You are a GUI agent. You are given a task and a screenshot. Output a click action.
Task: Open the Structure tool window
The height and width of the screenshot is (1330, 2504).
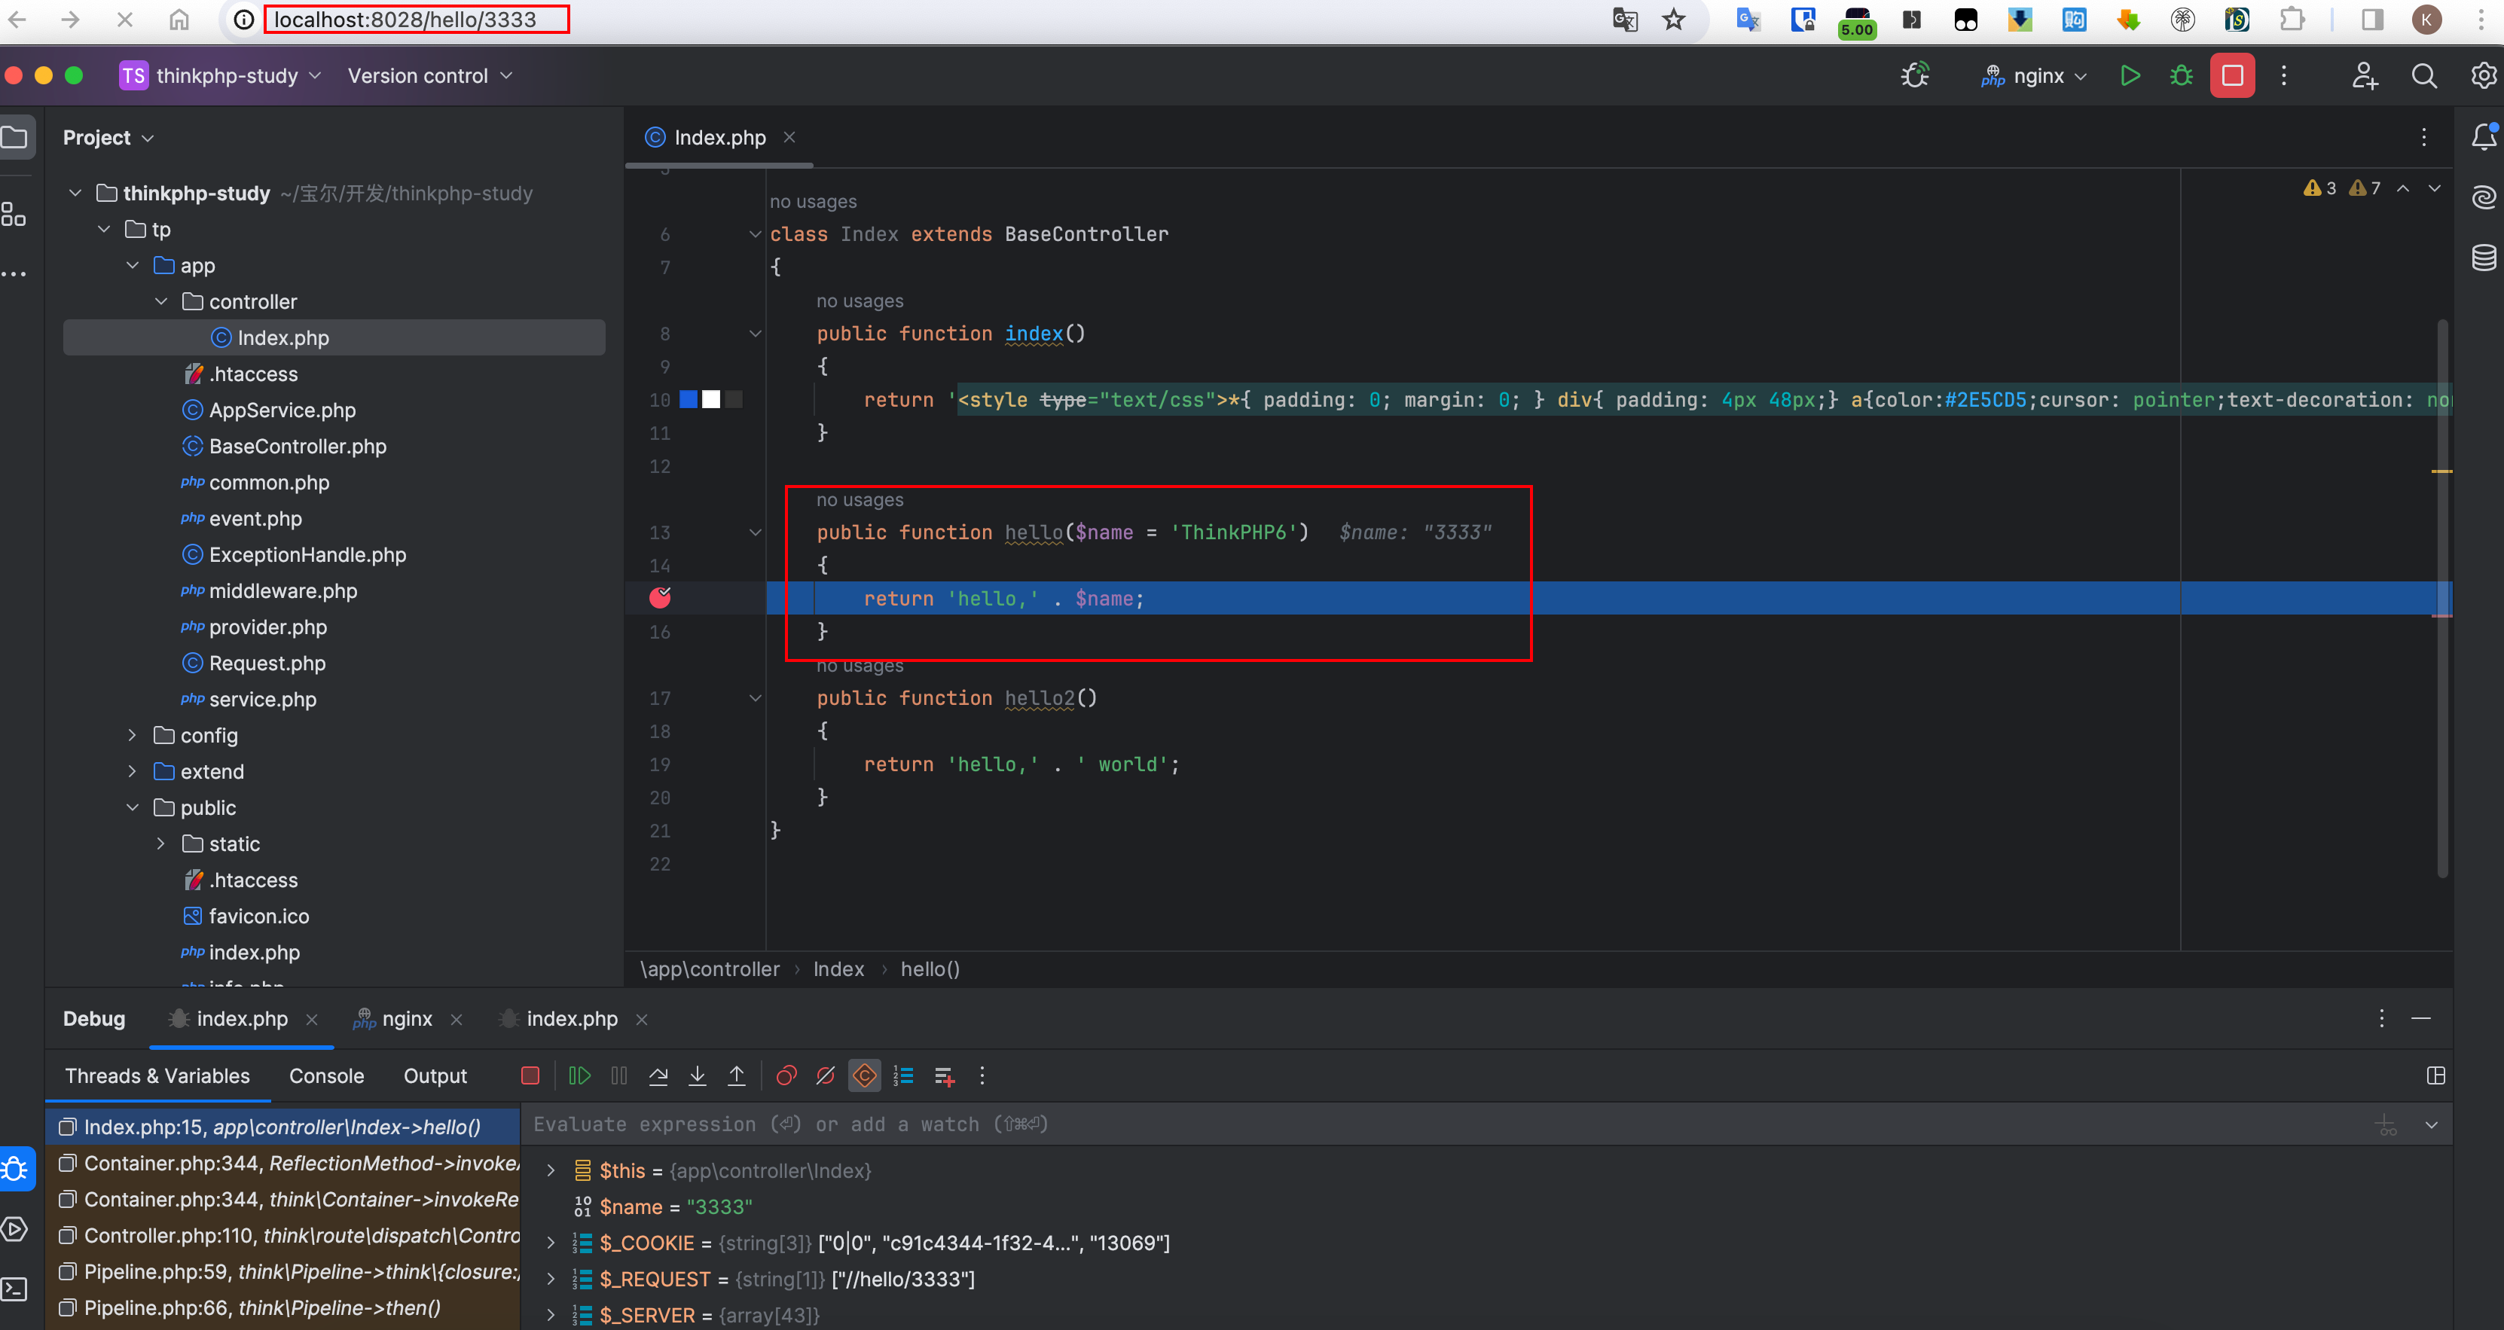click(14, 213)
